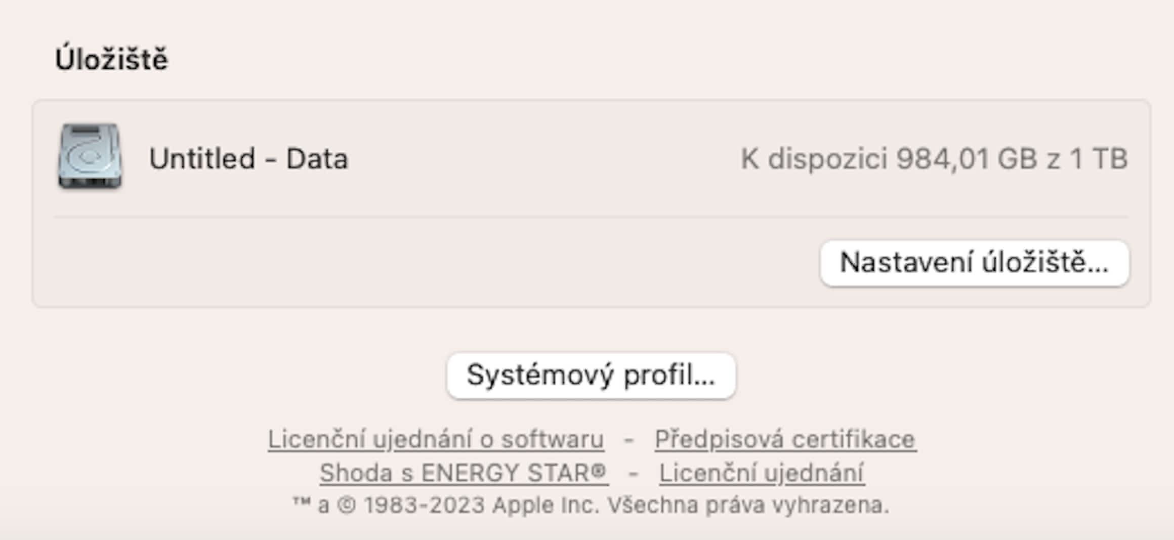
Task: Click the dash after the ENERGY STAR link
Action: (633, 473)
